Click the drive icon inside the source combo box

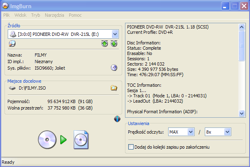13,34
